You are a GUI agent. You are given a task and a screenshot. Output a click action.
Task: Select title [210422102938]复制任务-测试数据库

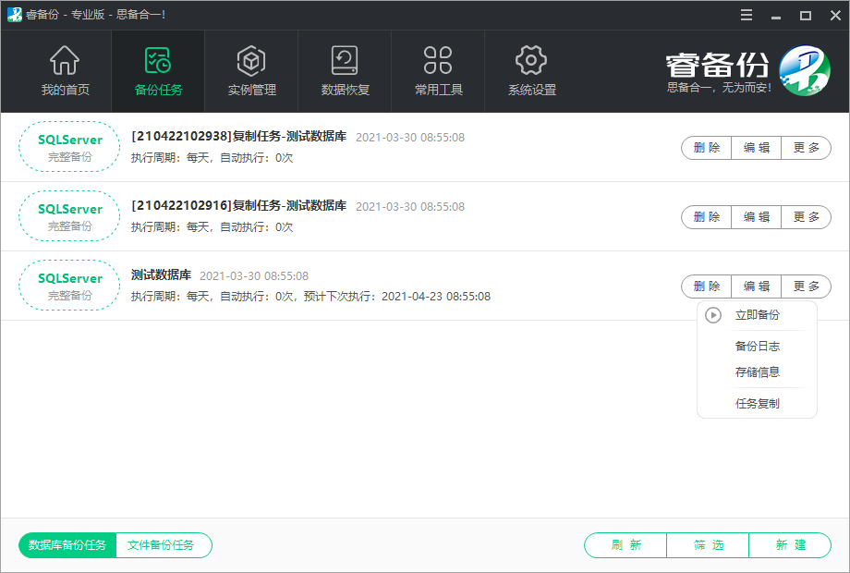coord(238,137)
